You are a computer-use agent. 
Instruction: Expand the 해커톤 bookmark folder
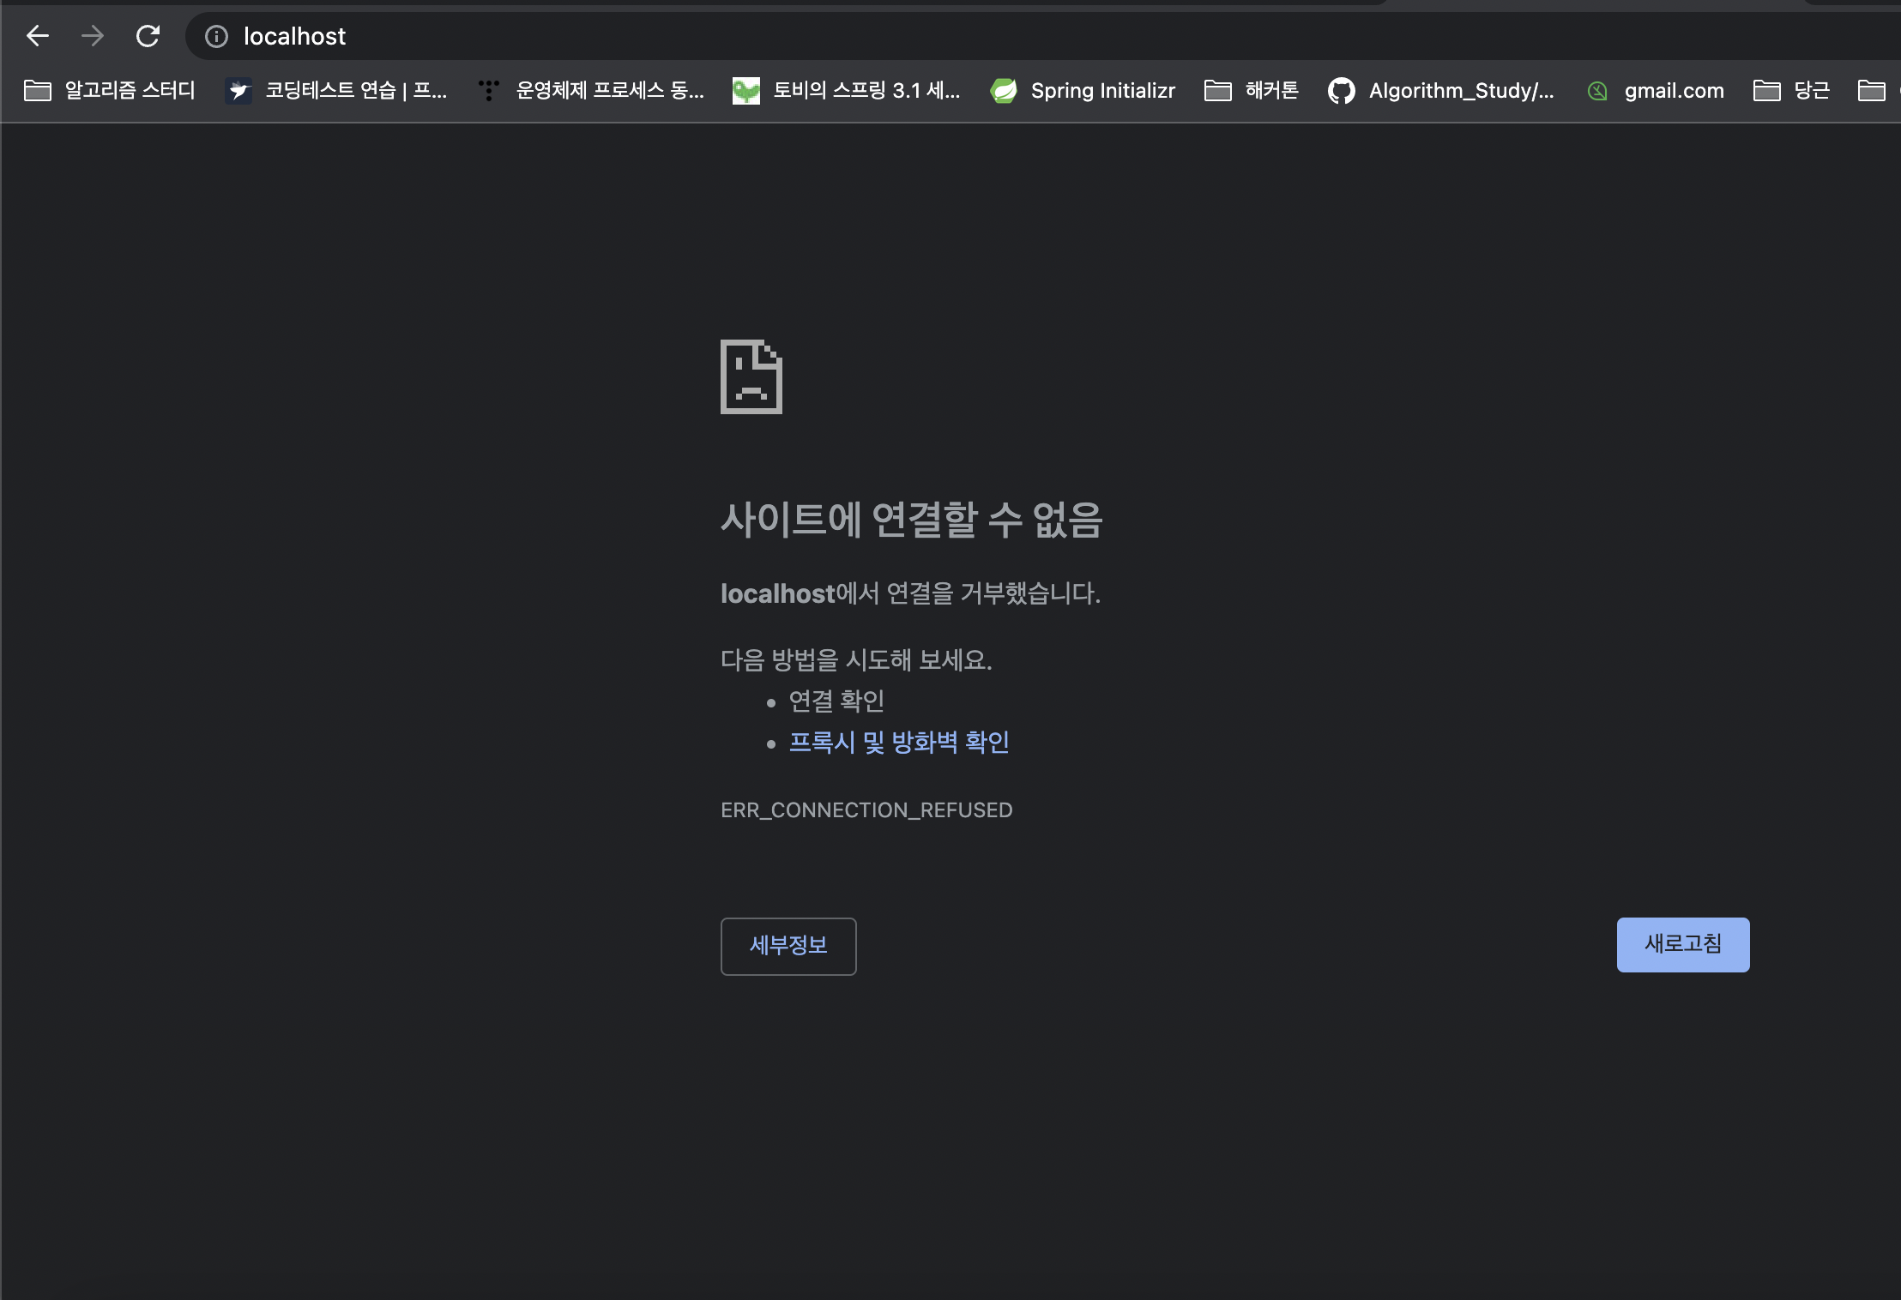pos(1252,90)
